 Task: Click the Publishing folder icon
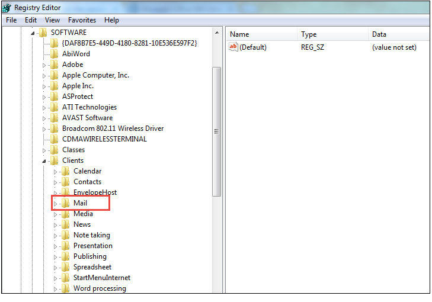[x=66, y=256]
